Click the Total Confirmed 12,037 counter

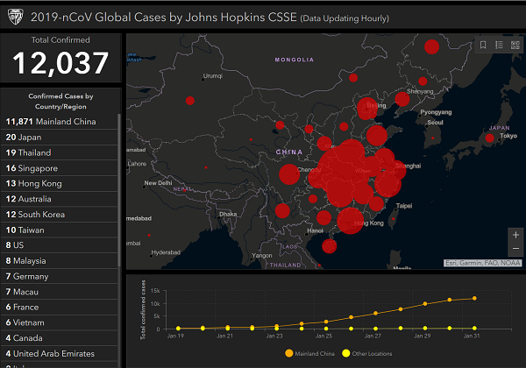[x=60, y=57]
